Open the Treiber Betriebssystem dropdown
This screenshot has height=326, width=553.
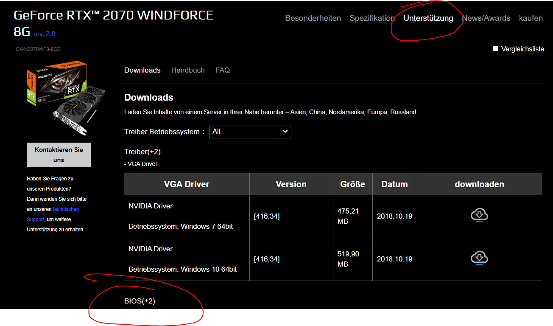(250, 132)
